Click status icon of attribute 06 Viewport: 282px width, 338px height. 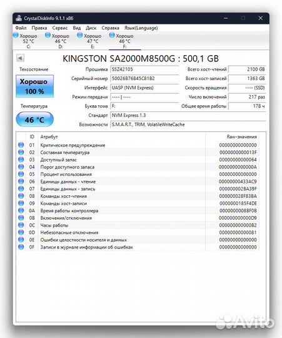tap(21, 182)
